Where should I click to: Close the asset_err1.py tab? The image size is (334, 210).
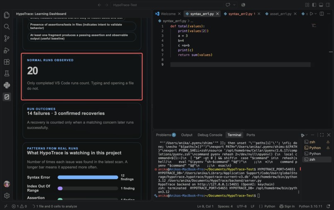(x=295, y=14)
